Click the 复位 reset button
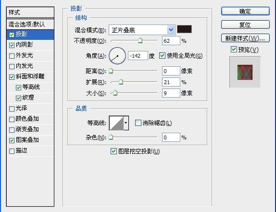The height and width of the screenshot is (212, 276). 245,25
